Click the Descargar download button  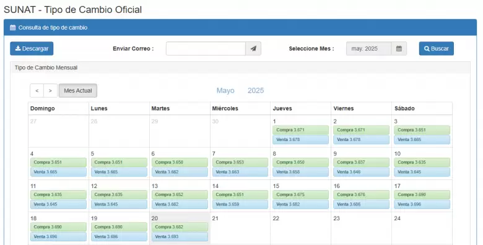click(32, 49)
